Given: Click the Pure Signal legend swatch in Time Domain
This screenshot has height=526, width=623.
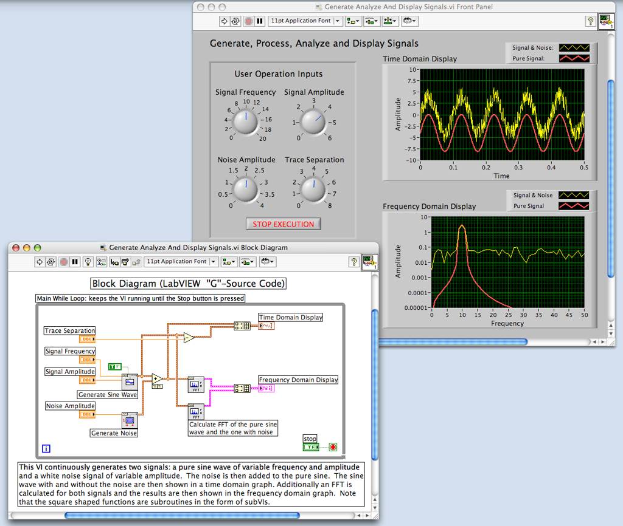Looking at the screenshot, I should [574, 59].
